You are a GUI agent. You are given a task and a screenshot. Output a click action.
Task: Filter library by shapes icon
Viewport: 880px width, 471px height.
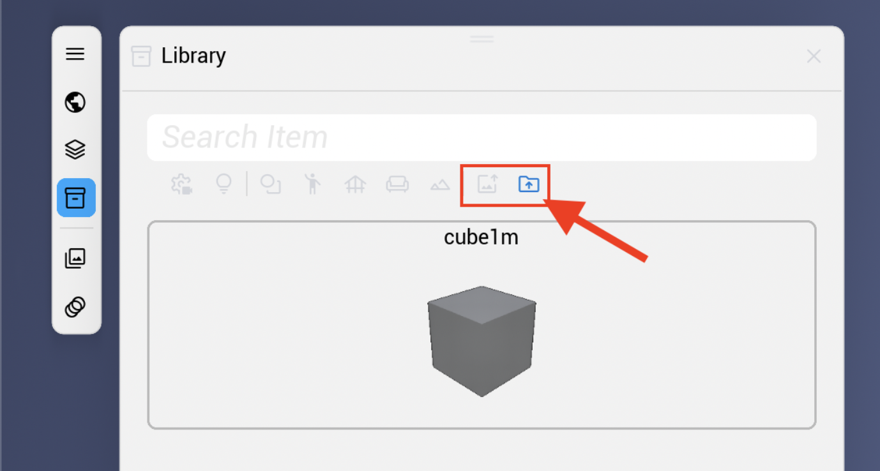271,184
